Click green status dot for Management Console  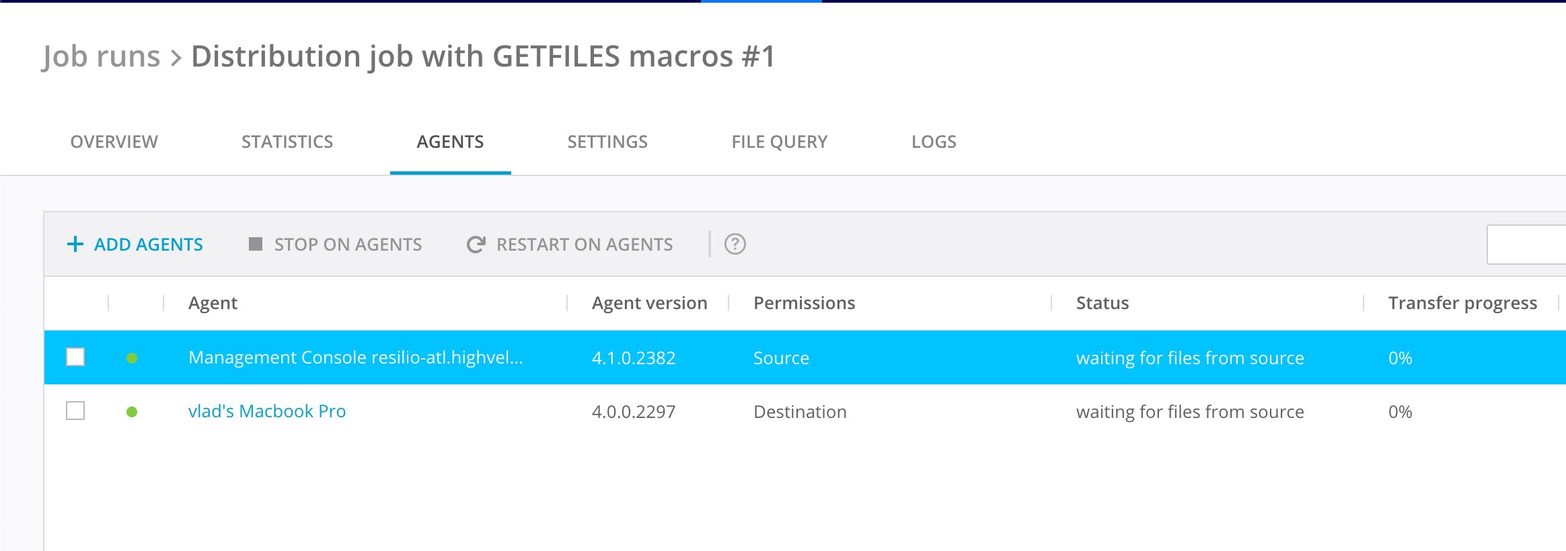(132, 358)
